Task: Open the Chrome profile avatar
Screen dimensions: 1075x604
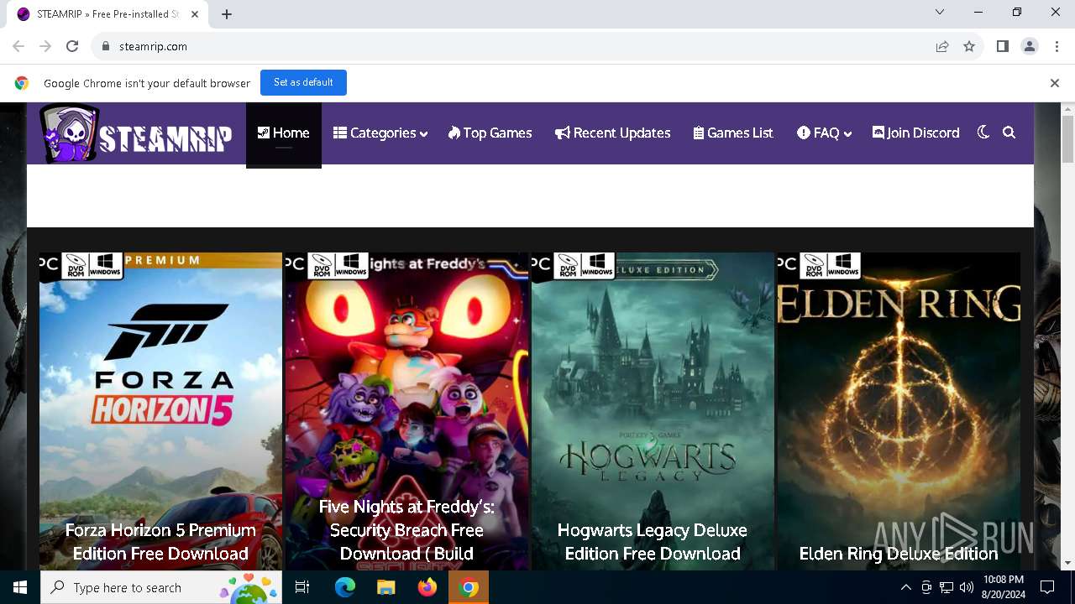Action: [x=1030, y=46]
